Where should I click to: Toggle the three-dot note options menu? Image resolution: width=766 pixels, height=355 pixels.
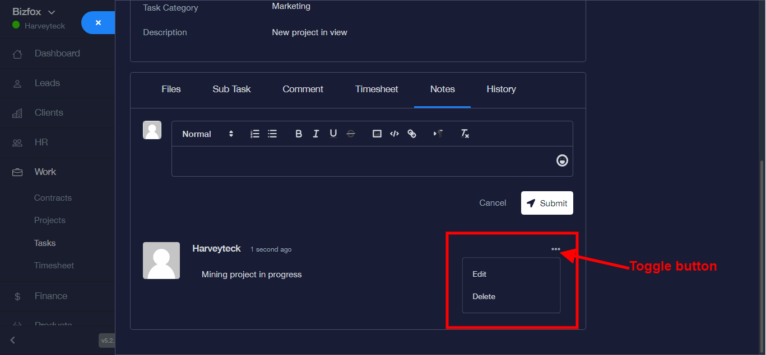[x=555, y=249]
